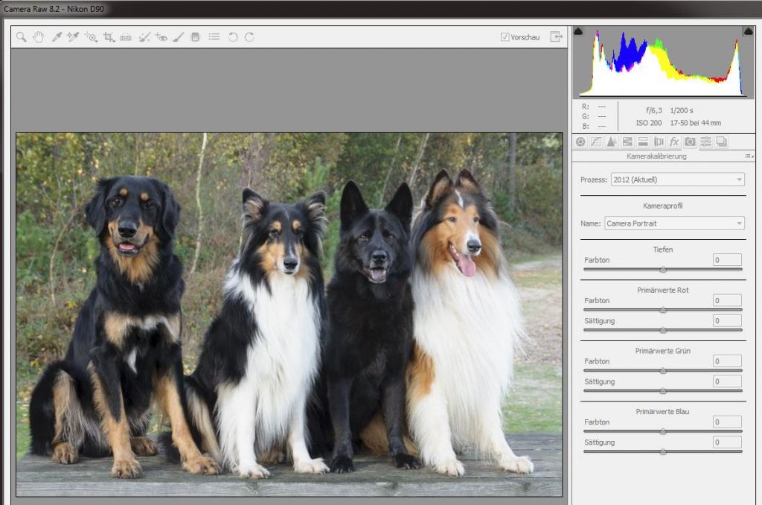Click the Tiefen Farbton value field
Screen dimensions: 762x505
[727, 260]
